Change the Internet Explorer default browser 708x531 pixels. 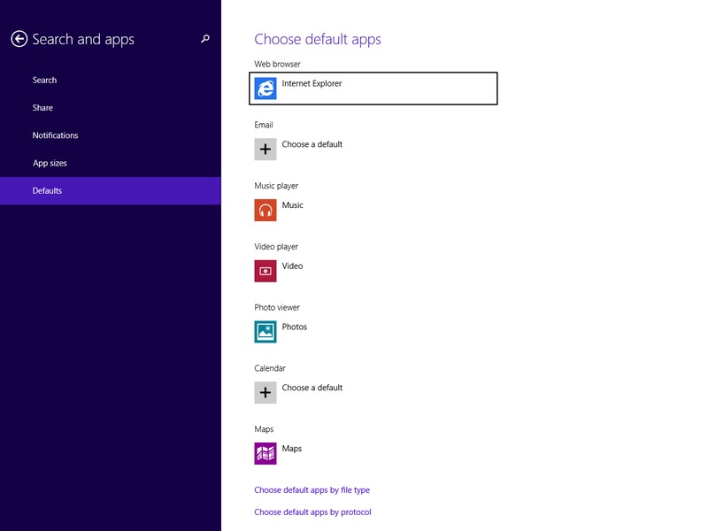coord(312,84)
